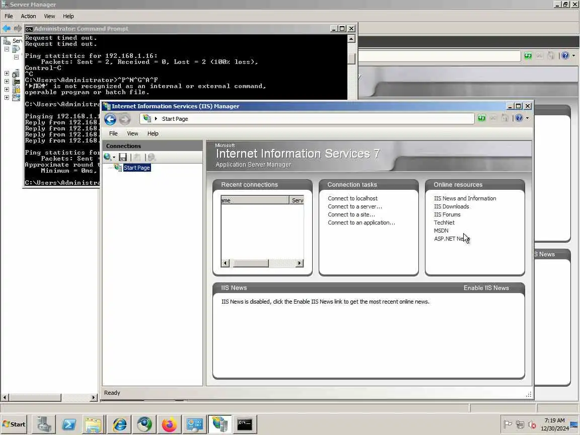The height and width of the screenshot is (435, 580).
Task: Open the Help menu in IIS Manager
Action: (x=153, y=133)
